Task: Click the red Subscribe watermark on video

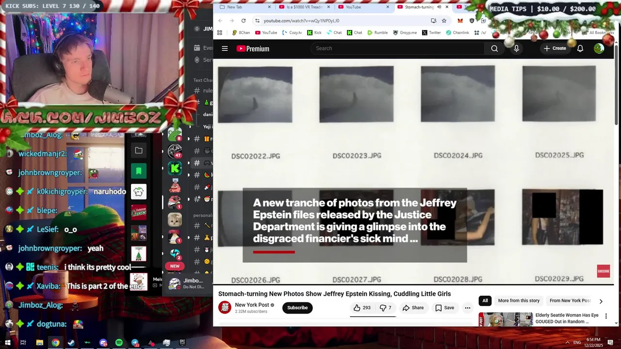Action: click(x=603, y=271)
